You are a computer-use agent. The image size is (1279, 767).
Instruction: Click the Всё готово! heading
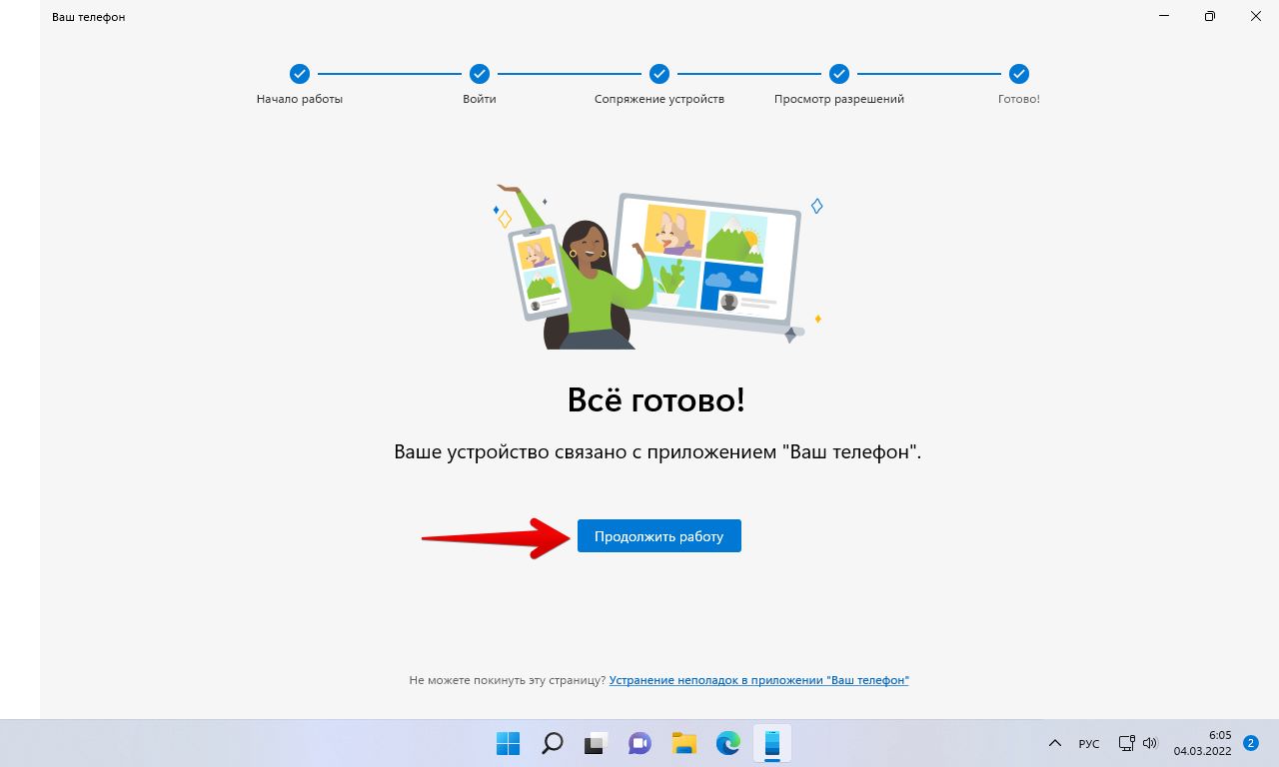(656, 400)
